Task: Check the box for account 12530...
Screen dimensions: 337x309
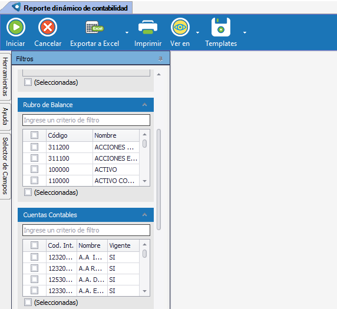Action: point(34,280)
